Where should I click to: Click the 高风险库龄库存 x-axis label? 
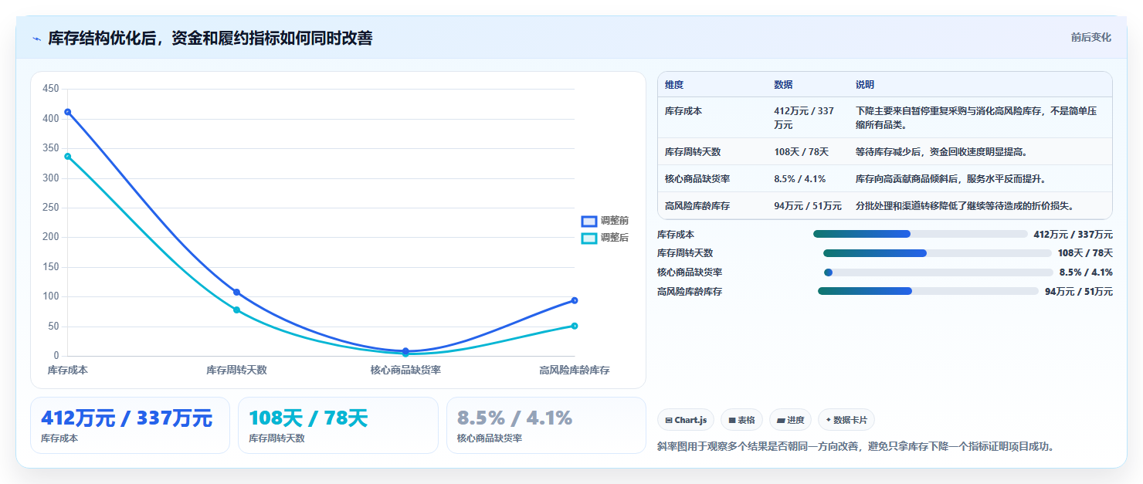[x=575, y=371]
